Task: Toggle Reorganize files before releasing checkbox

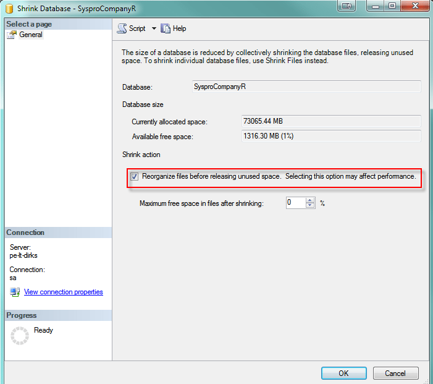Action: point(134,176)
